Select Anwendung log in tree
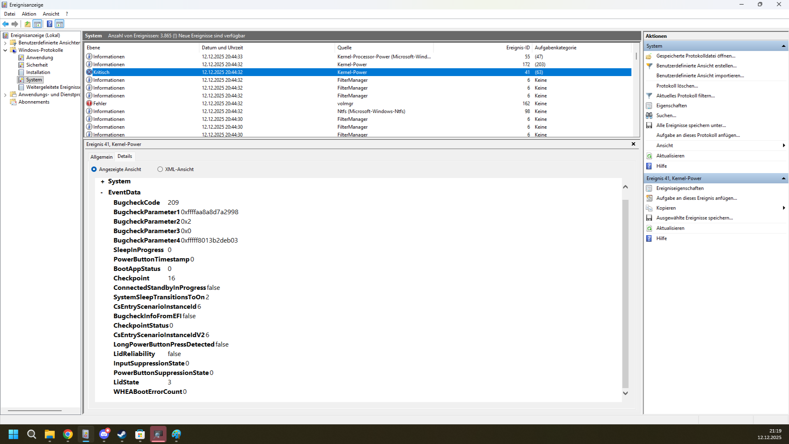 (x=39, y=58)
